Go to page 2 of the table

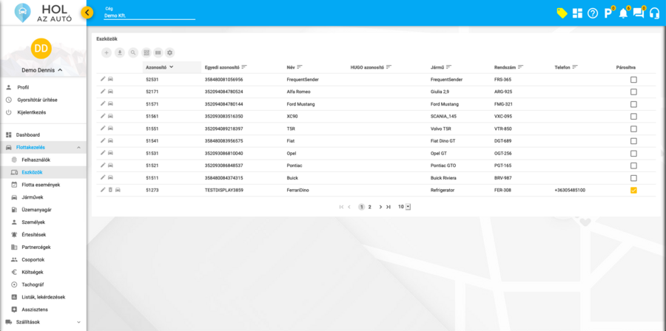370,207
